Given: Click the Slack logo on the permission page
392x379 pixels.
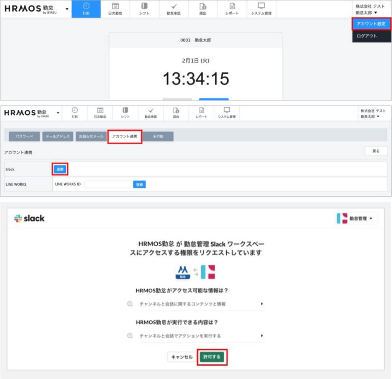Looking at the screenshot, I should click(29, 218).
